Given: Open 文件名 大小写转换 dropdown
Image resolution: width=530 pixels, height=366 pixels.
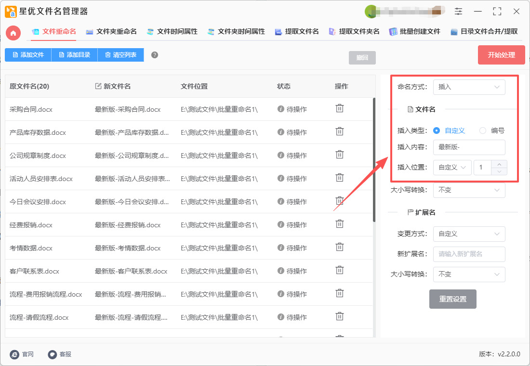Looking at the screenshot, I should click(469, 190).
